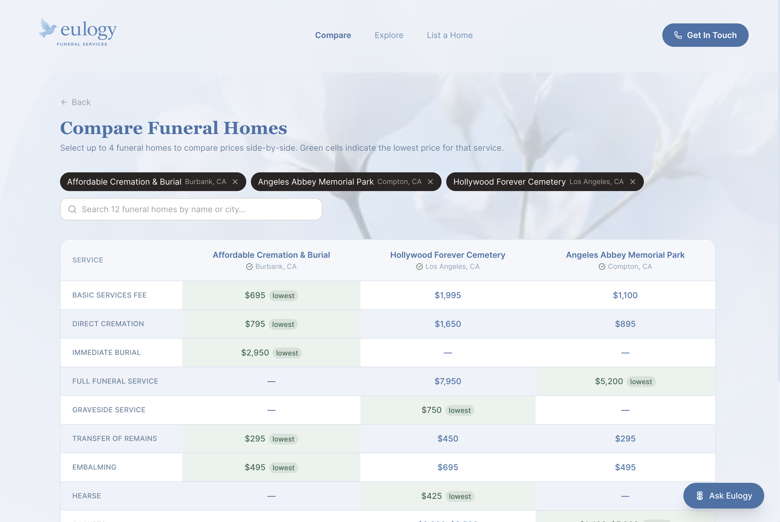Click the $695 lowest Basic Services cell
Image resolution: width=780 pixels, height=522 pixels.
[271, 295]
